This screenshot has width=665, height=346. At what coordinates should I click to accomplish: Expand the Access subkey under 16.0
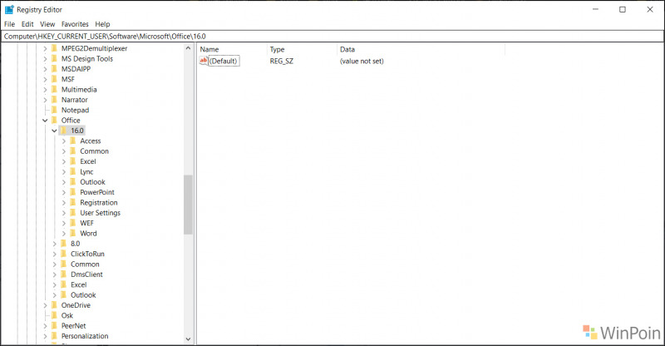click(x=64, y=141)
